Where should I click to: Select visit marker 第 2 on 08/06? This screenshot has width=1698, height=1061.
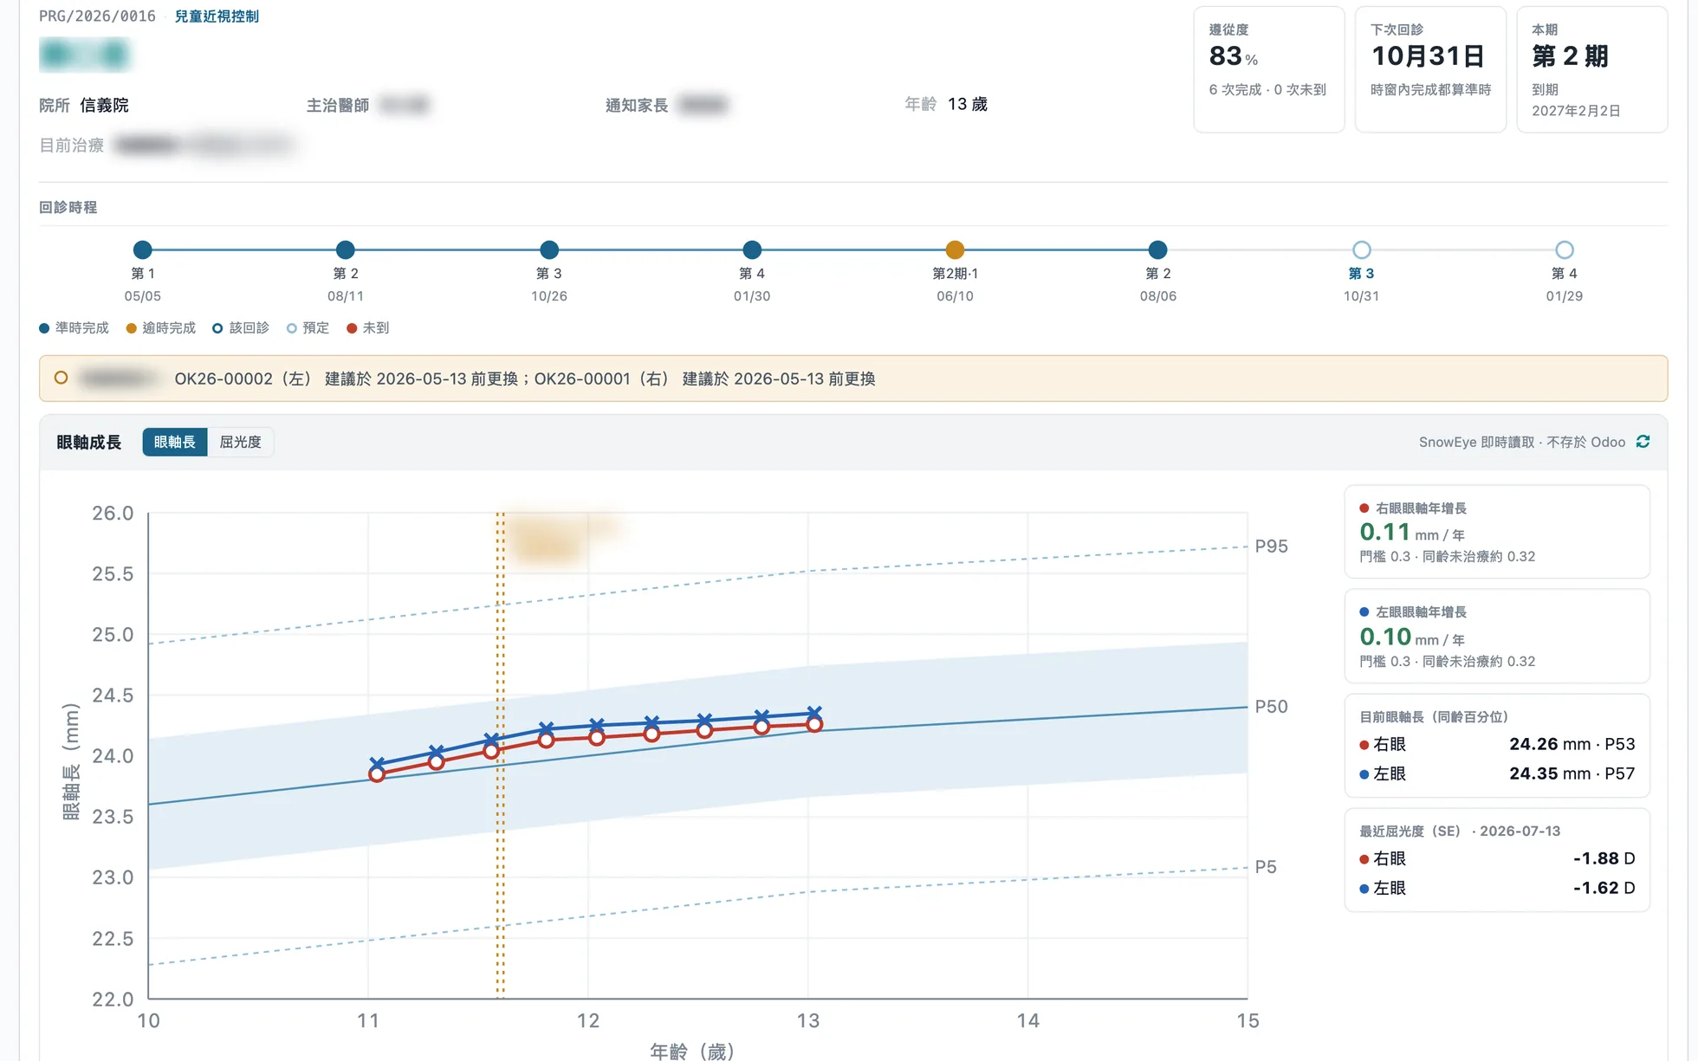click(x=1157, y=250)
